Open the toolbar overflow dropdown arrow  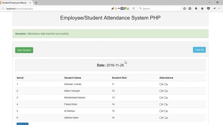coord(219,8)
